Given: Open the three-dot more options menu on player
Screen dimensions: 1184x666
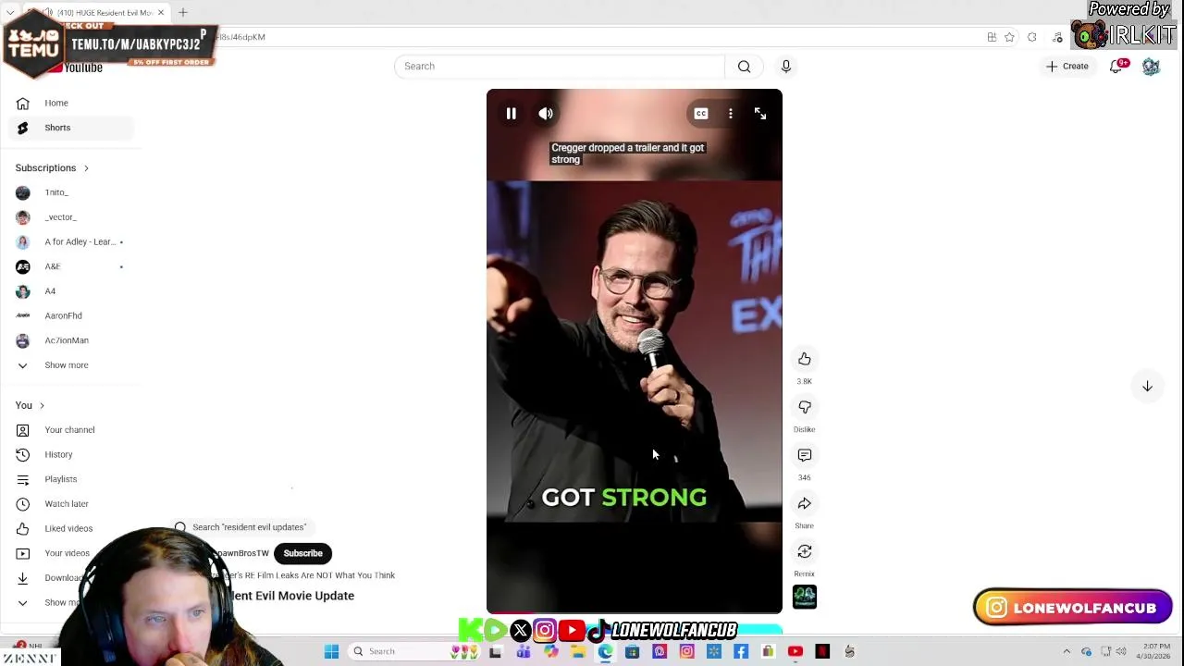Looking at the screenshot, I should pyautogui.click(x=731, y=114).
